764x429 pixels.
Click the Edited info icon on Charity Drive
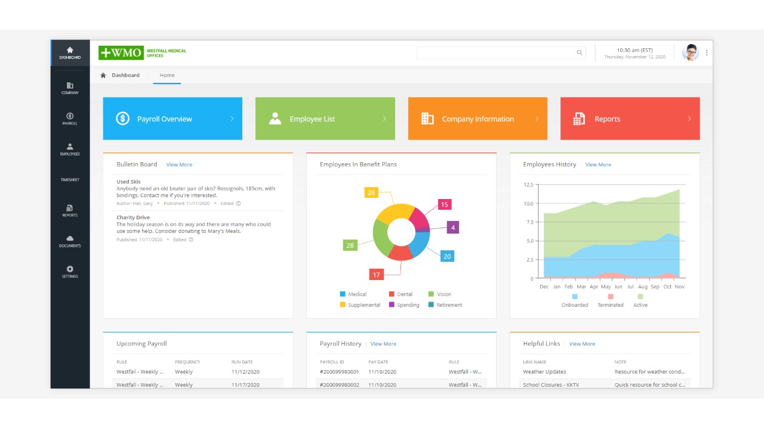191,240
